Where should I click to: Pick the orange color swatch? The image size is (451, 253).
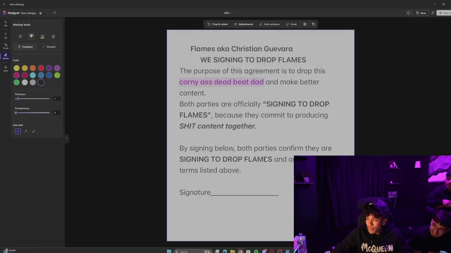pos(33,68)
